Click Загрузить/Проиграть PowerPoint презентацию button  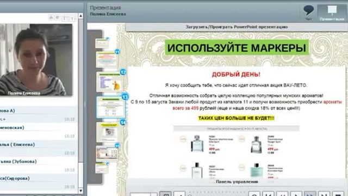click(237, 27)
